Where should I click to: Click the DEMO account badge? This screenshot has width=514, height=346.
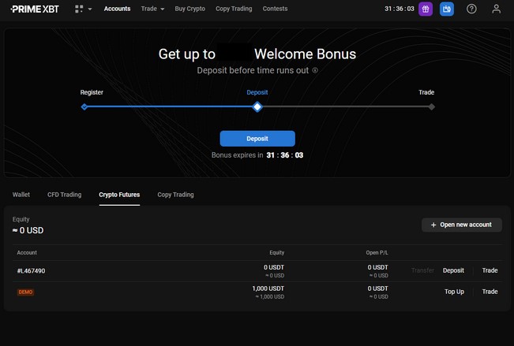25,292
